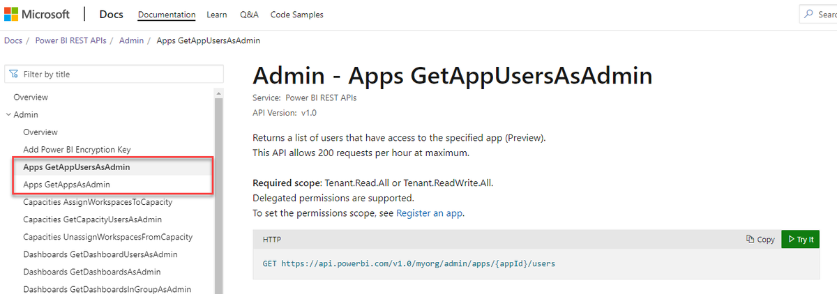Click the HTTP label on code block
Viewport: 837px width, 294px height.
[272, 239]
